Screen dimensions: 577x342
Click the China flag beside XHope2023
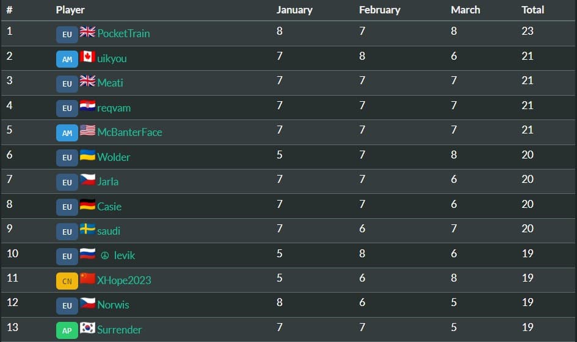pyautogui.click(x=87, y=279)
